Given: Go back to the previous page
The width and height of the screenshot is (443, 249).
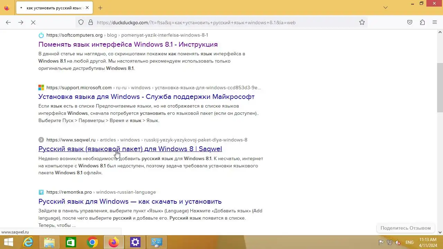Looking at the screenshot, I should pos(8,22).
